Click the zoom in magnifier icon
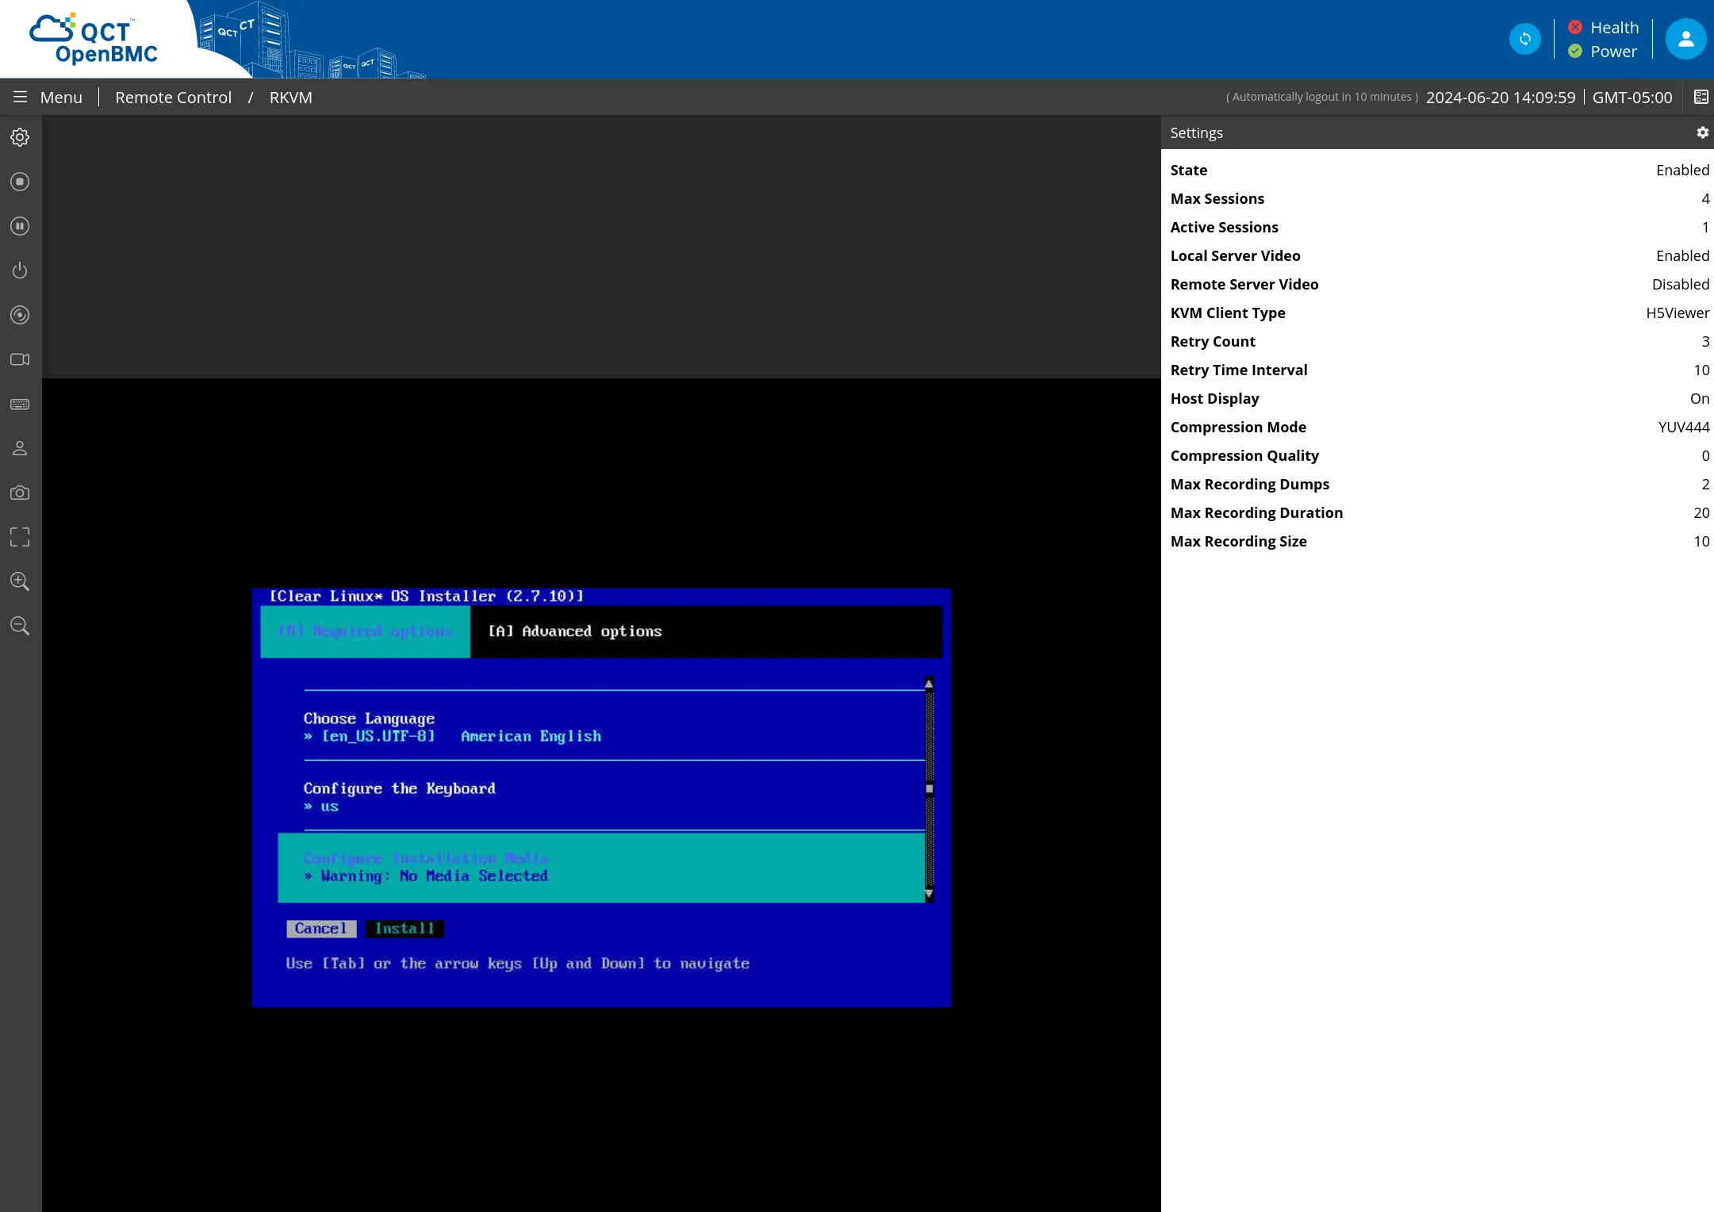This screenshot has height=1212, width=1714. coord(20,581)
